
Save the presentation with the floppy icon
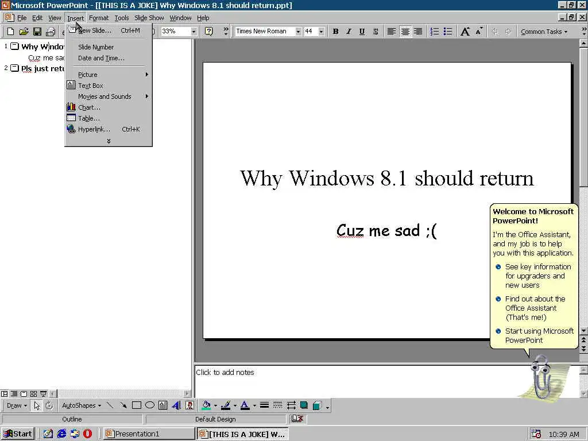click(37, 32)
